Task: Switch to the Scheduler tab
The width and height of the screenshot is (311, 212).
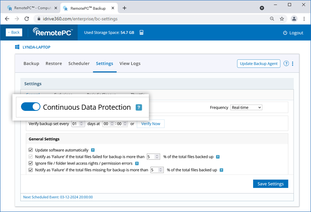Action: point(79,63)
